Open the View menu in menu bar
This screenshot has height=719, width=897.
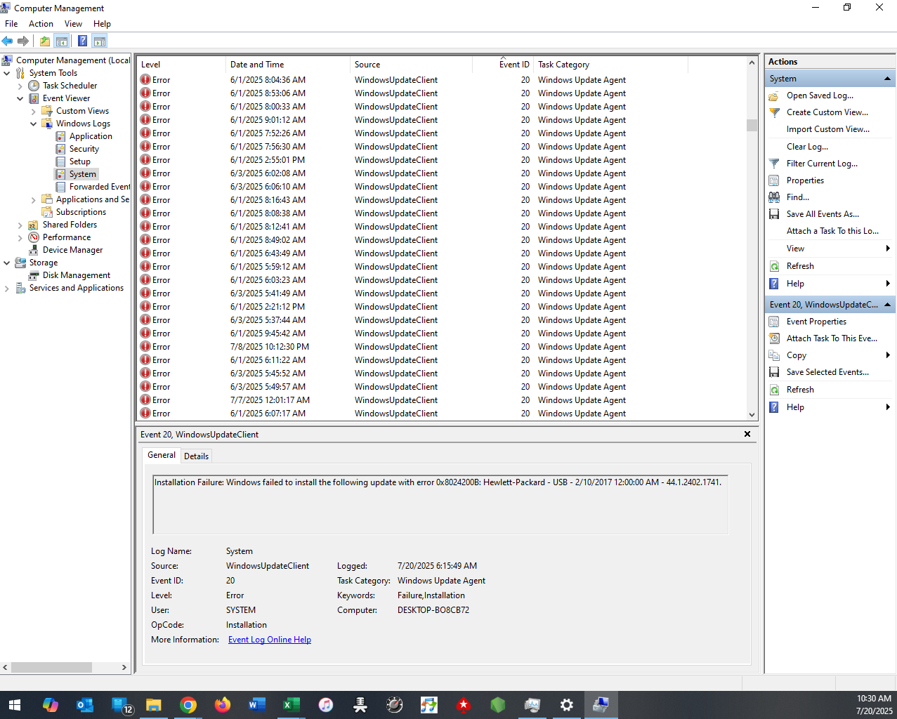(x=73, y=24)
